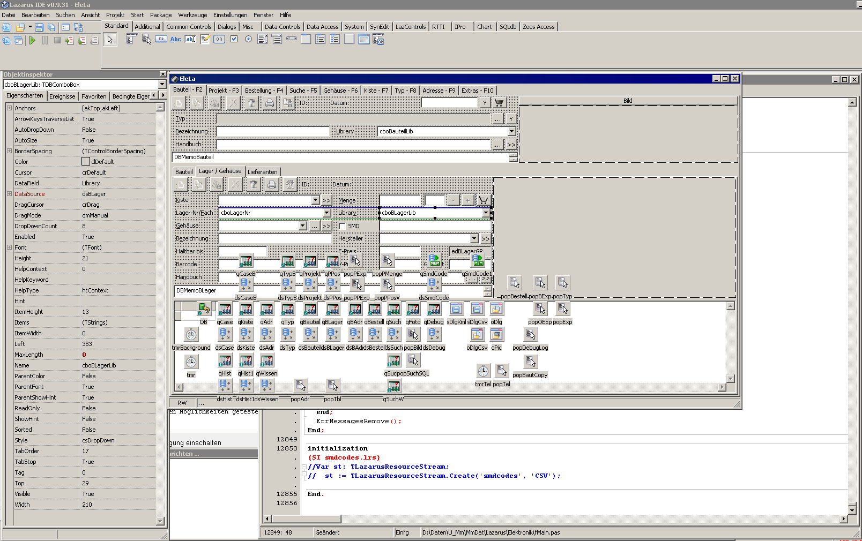The width and height of the screenshot is (862, 541).
Task: Open the Projekt menu
Action: point(115,15)
